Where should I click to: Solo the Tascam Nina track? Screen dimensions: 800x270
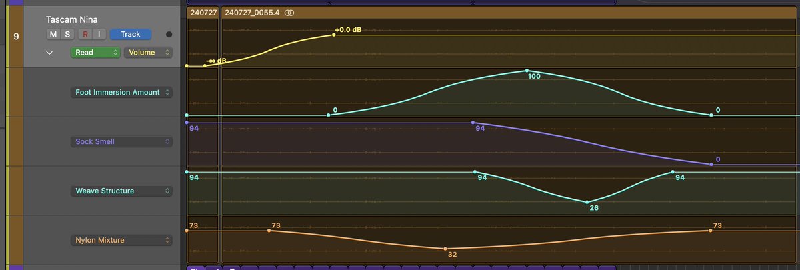[x=67, y=34]
